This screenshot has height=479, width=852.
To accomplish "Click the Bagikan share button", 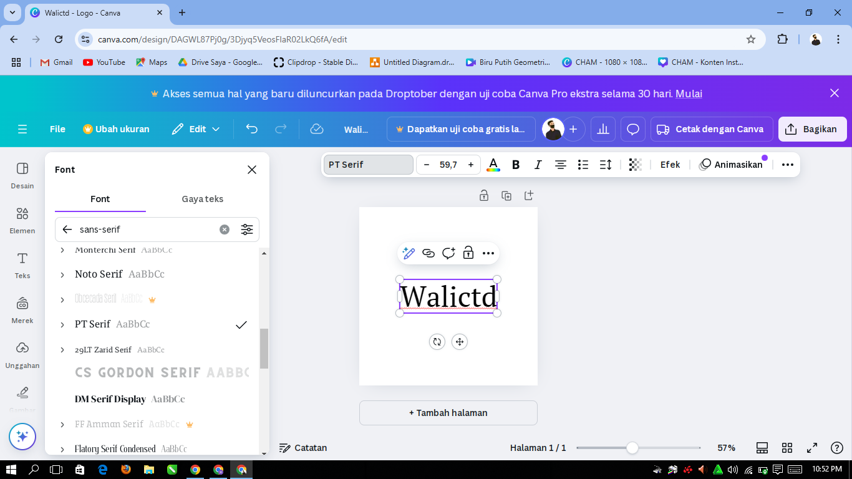I will (x=813, y=129).
